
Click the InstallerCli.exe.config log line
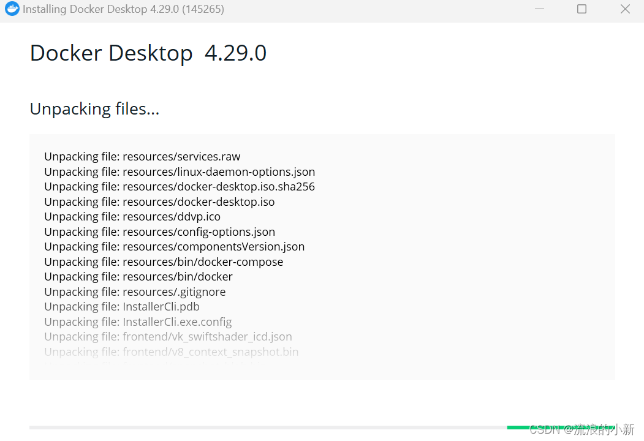click(138, 322)
